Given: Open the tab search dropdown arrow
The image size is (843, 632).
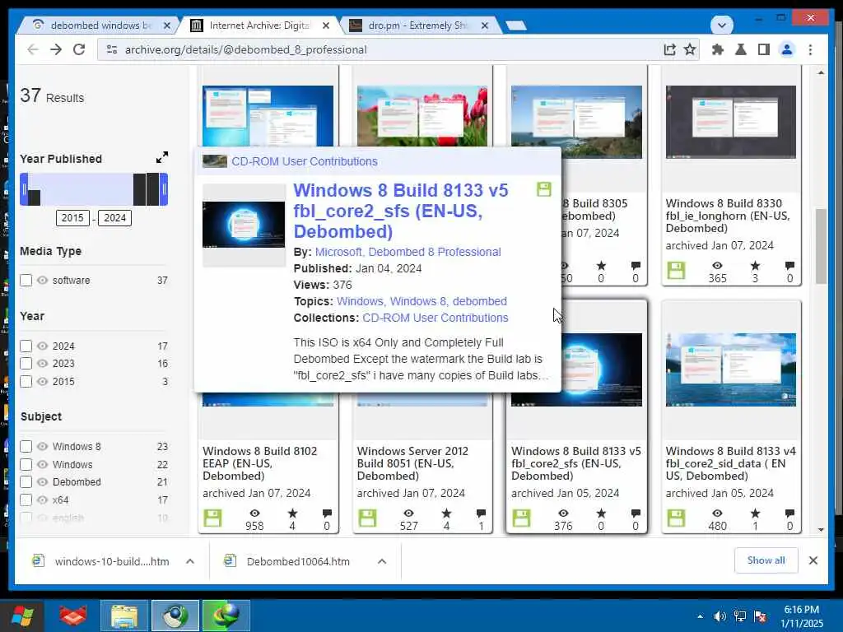Looking at the screenshot, I should (721, 25).
